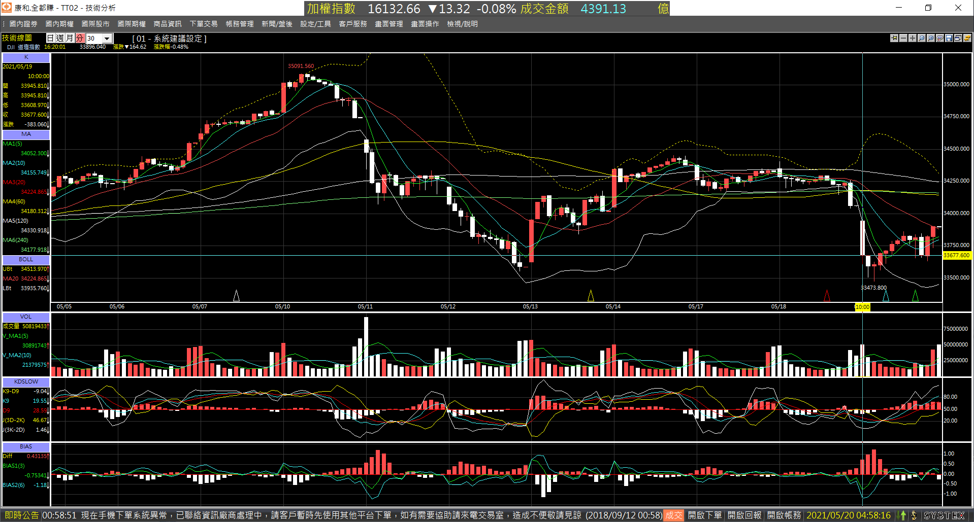
Task: Click the red triangle marker near 05/18
Action: [x=827, y=295]
